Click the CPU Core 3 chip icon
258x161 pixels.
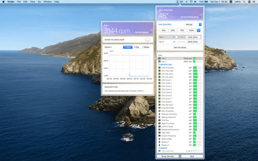159,86
